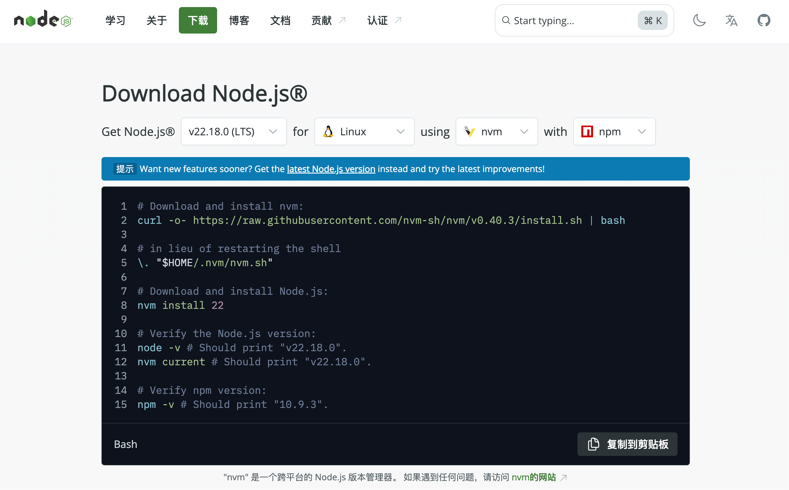Click the search magnifier icon

point(506,20)
